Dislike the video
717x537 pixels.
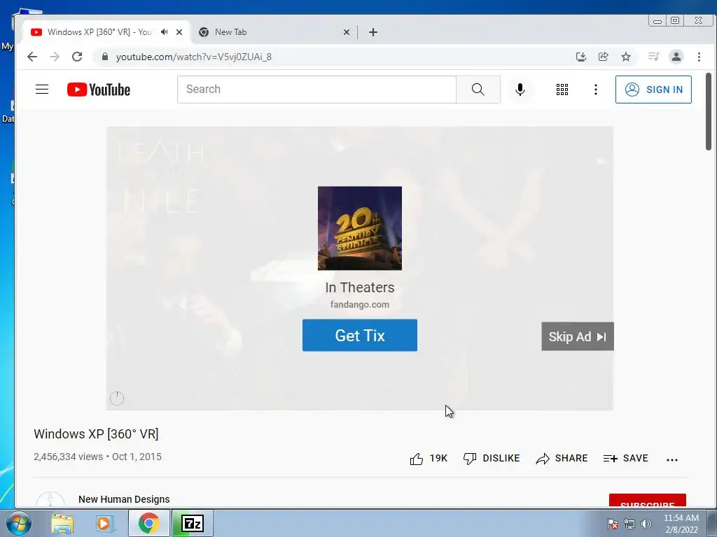pyautogui.click(x=492, y=459)
